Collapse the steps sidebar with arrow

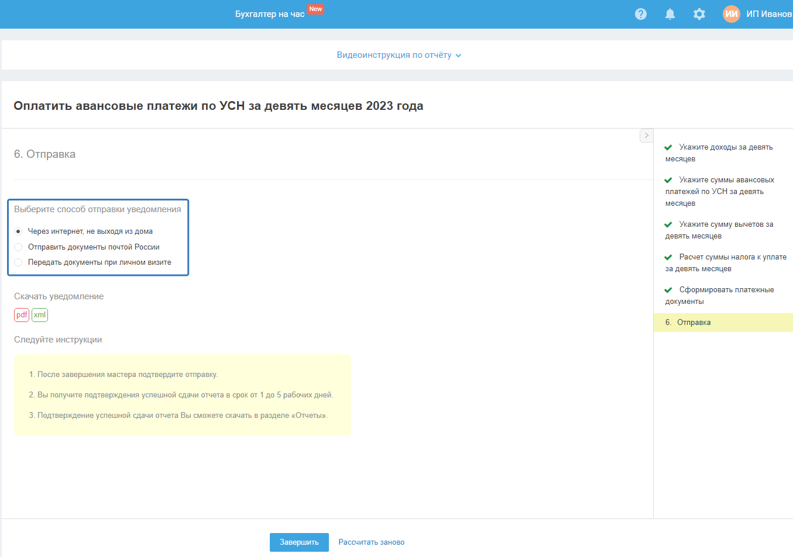point(646,136)
